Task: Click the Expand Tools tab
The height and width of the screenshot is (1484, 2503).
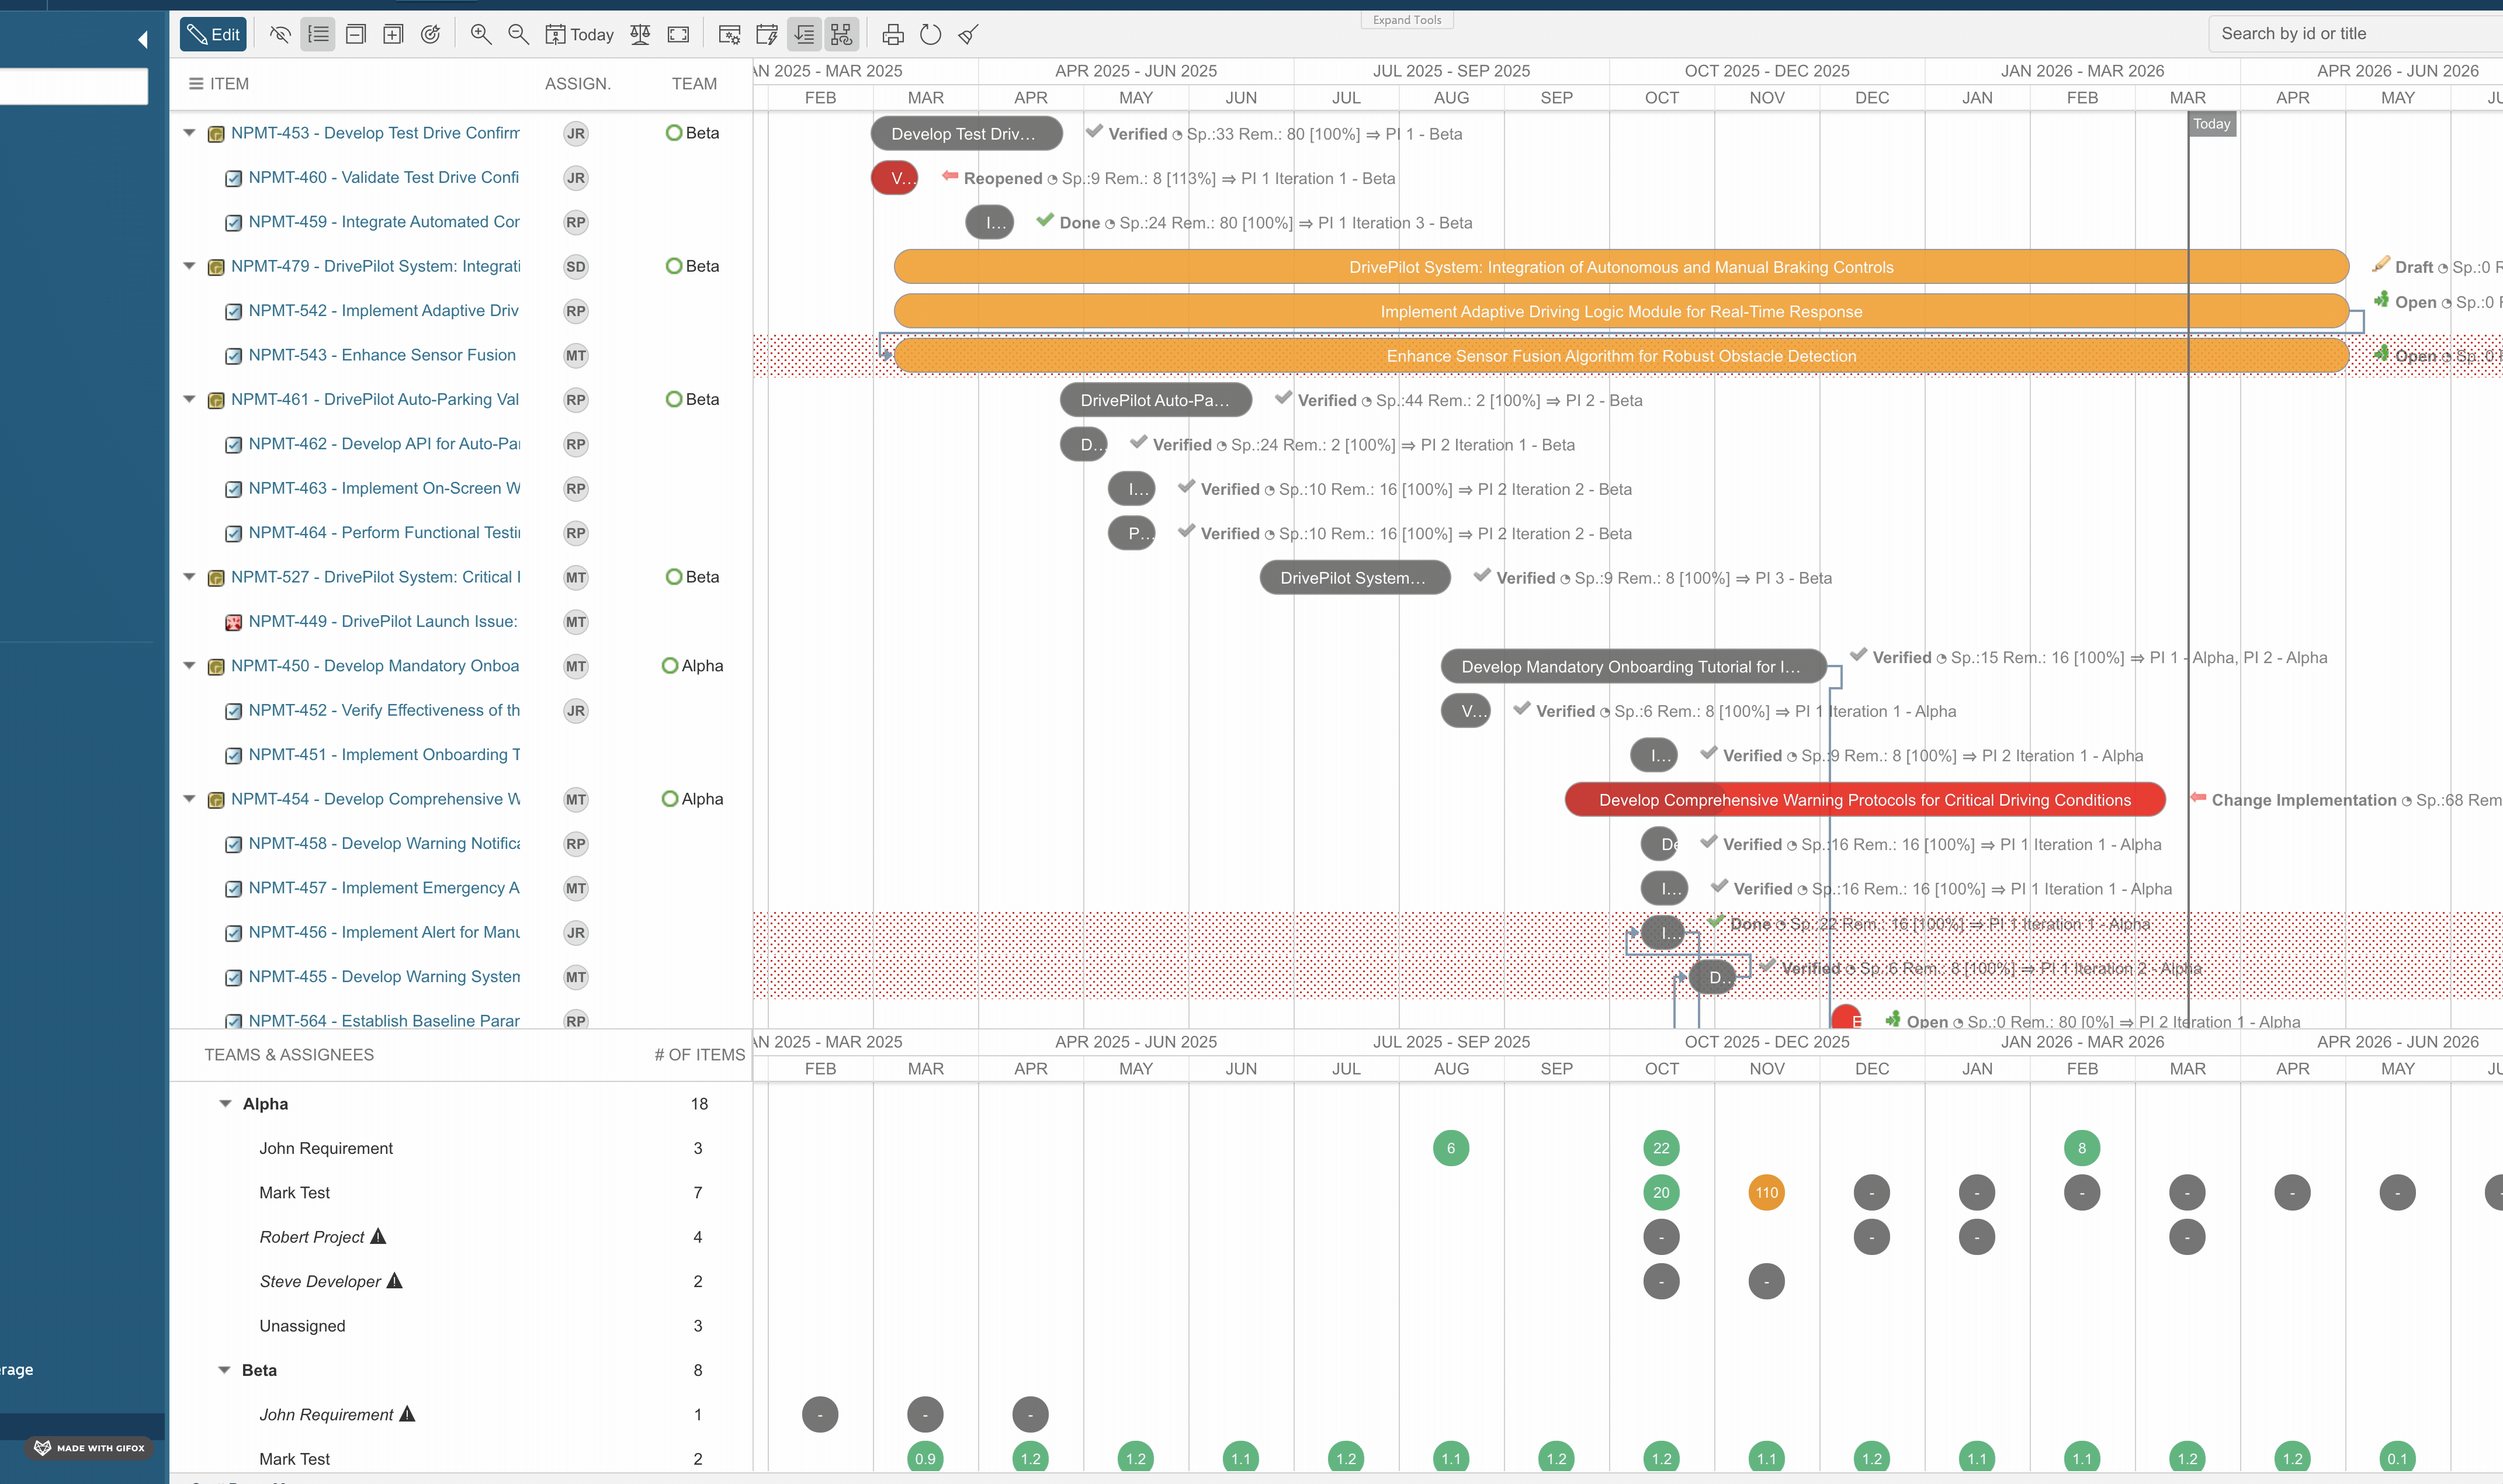Action: click(1406, 20)
